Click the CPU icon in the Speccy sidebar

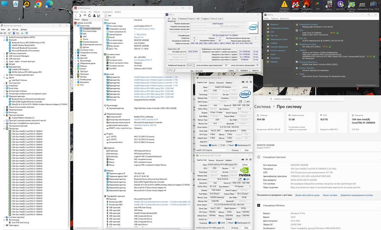268,32
